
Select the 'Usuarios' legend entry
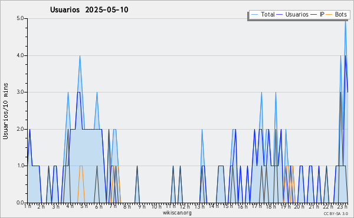pyautogui.click(x=293, y=14)
